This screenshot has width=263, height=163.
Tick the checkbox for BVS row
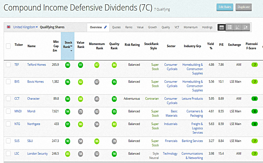[x=8, y=81]
